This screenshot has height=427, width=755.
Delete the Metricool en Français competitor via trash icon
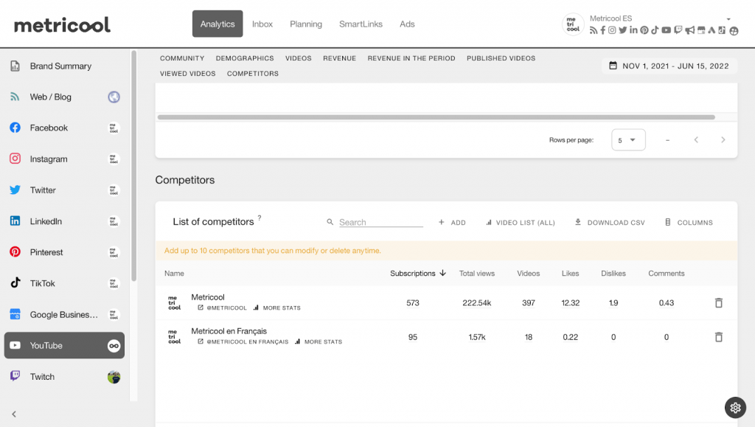718,337
